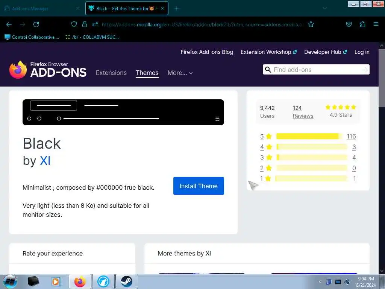The image size is (385, 289).
Task: Open the Firefox Add-ons Blog link
Action: [x=207, y=52]
